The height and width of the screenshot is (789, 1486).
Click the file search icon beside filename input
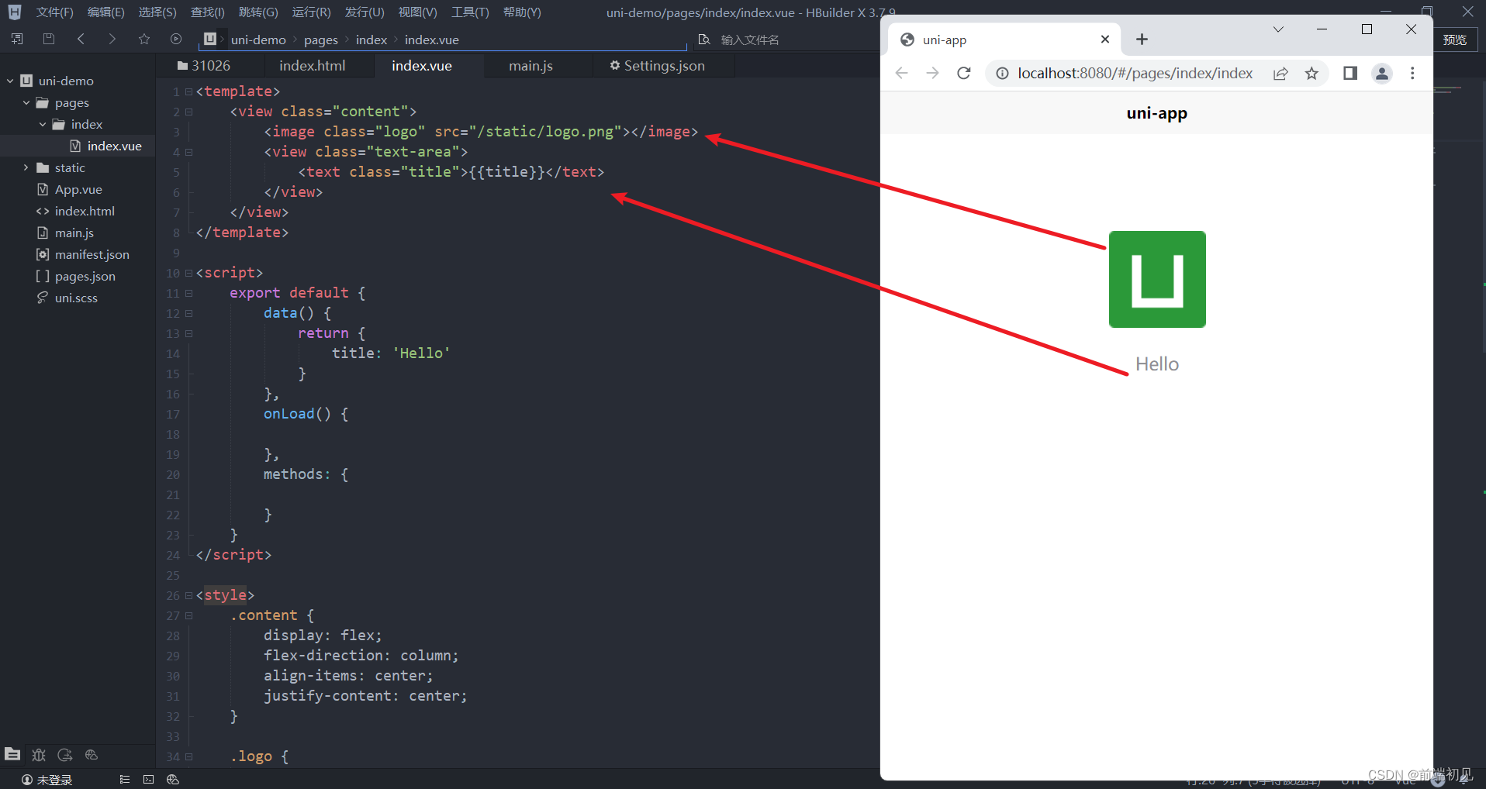point(704,39)
